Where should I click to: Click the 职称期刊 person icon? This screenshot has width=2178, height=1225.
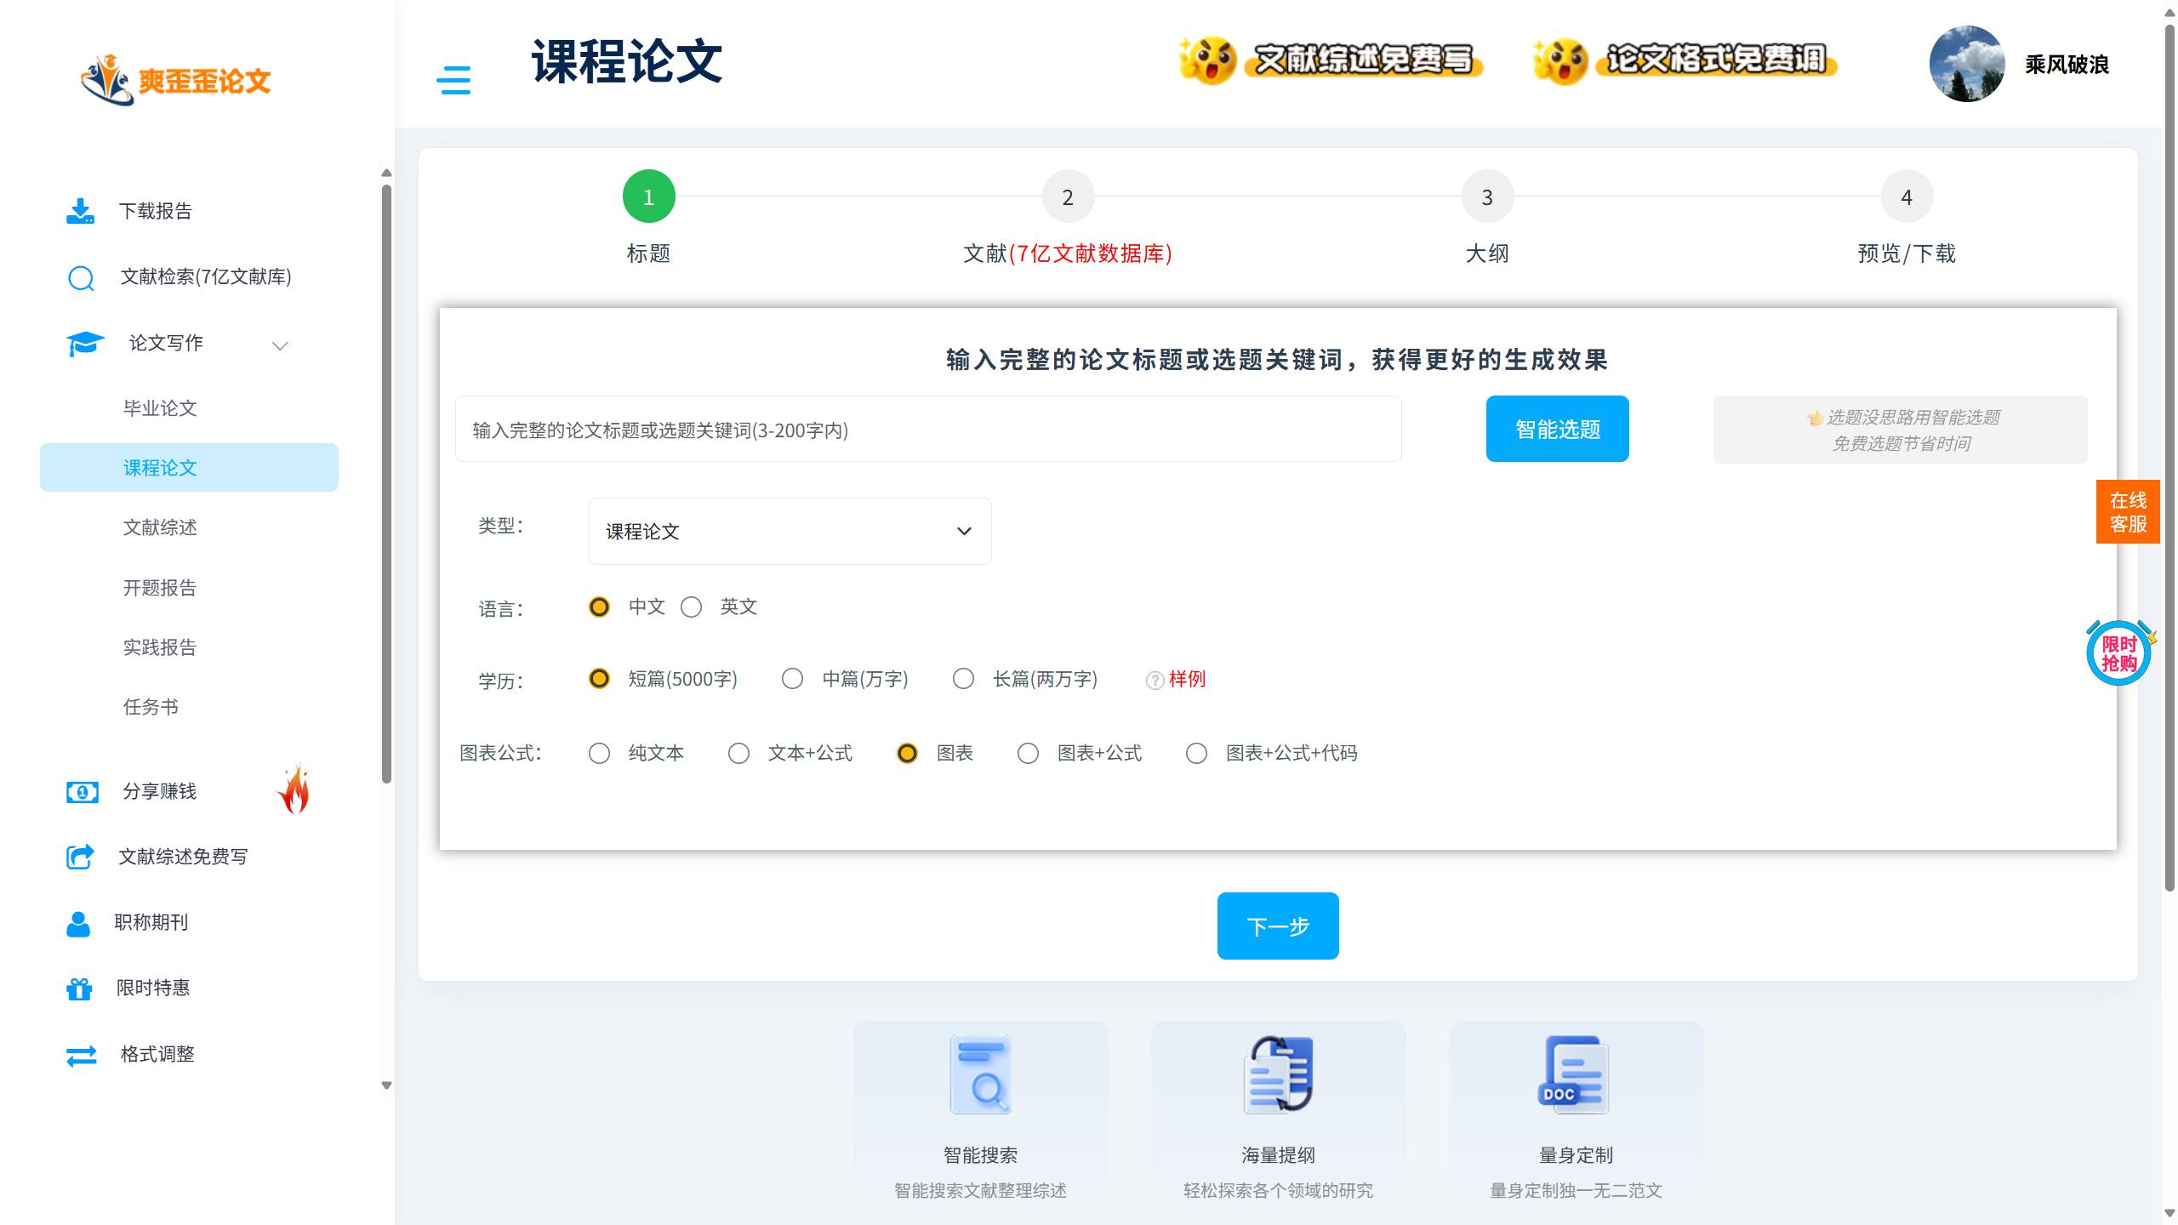click(x=78, y=923)
